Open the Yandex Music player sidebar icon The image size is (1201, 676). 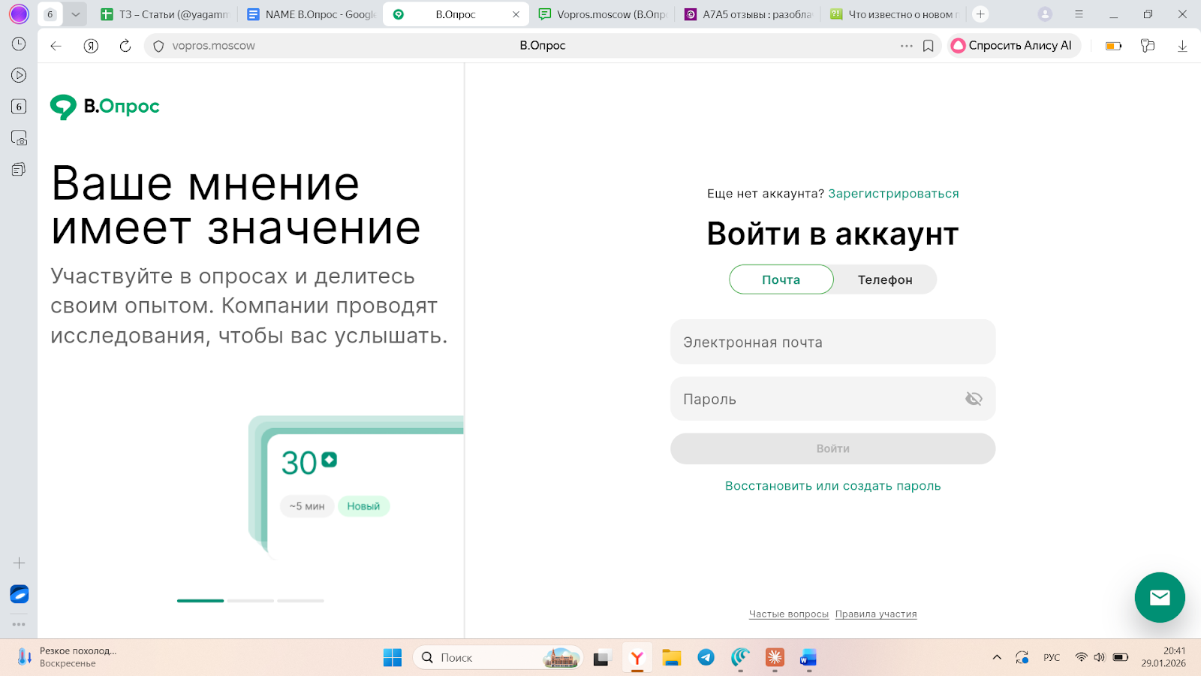19,75
